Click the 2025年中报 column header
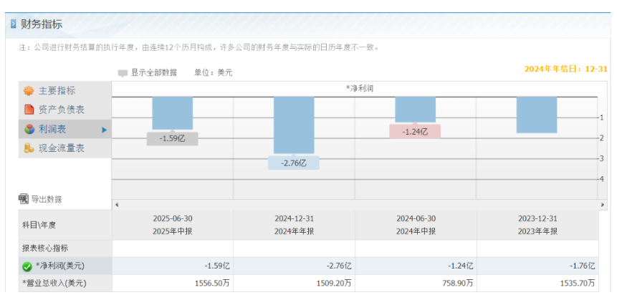The width and height of the screenshot is (617, 300). tap(173, 226)
